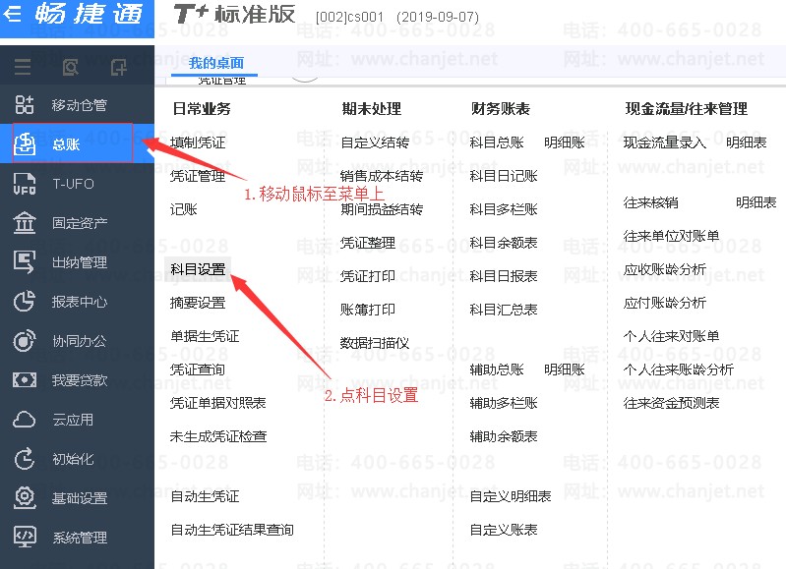Open 账簿打印 link
786x569 pixels.
coord(368,310)
